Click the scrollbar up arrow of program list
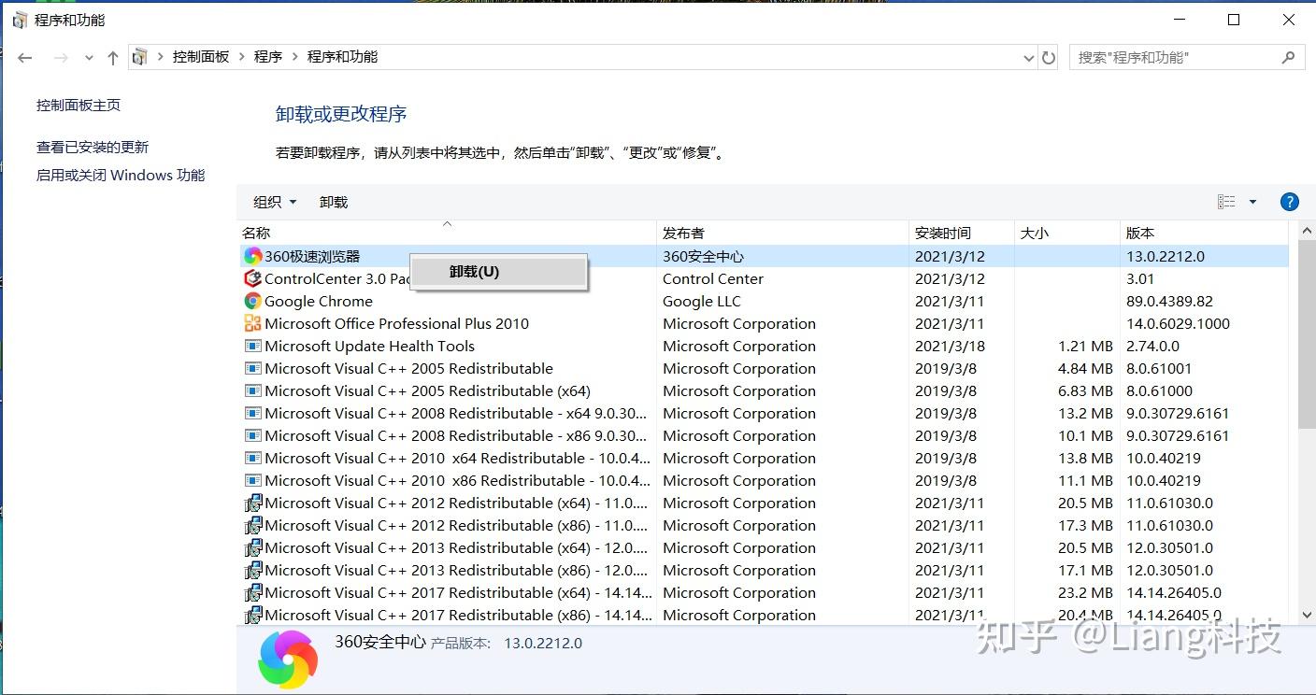Image resolution: width=1316 pixels, height=695 pixels. coord(1306,230)
